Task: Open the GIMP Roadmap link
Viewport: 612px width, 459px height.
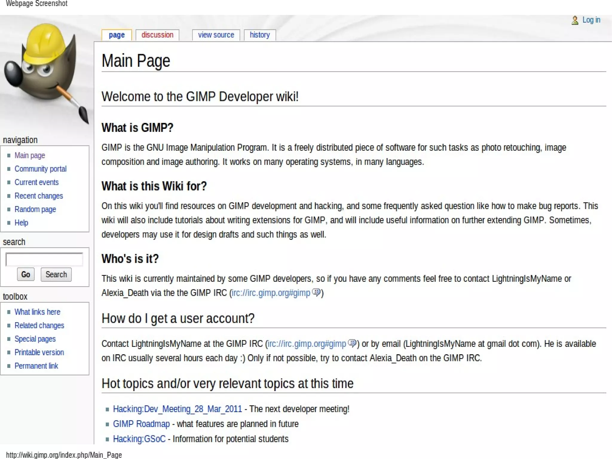Action: [x=141, y=424]
